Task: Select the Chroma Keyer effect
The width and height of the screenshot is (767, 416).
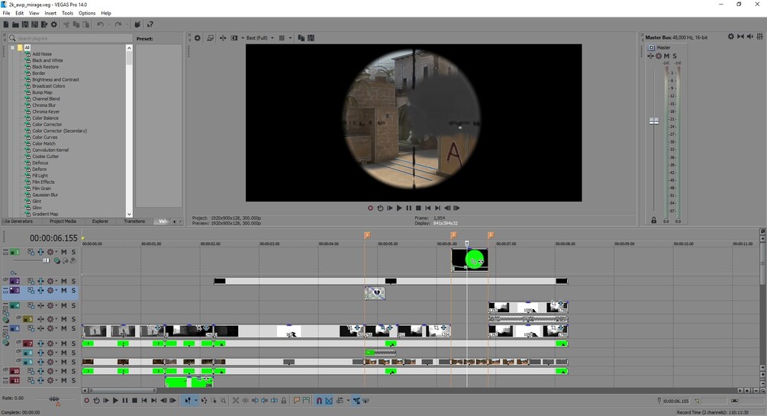Action: tap(46, 111)
